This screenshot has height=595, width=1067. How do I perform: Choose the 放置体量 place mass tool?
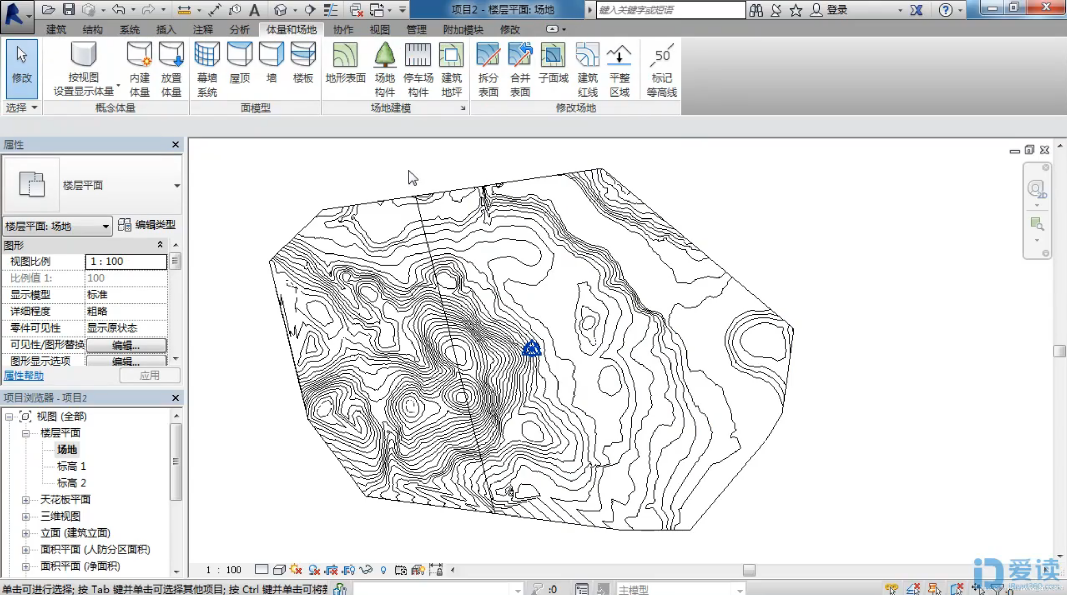pos(171,69)
